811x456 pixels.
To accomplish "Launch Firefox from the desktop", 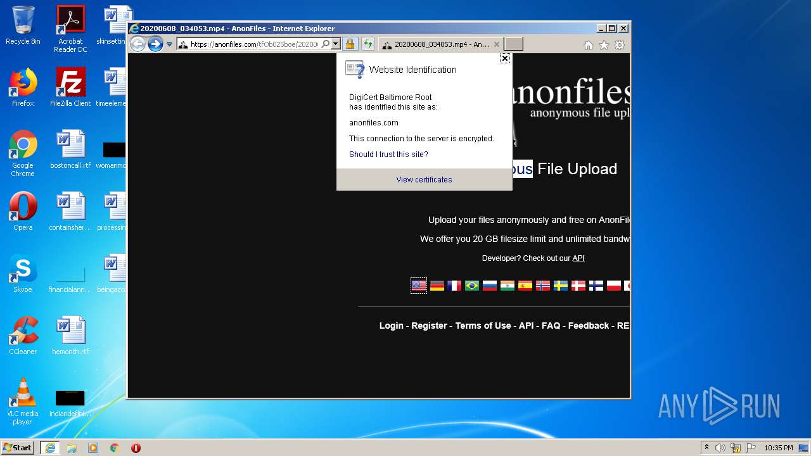I will (x=23, y=87).
